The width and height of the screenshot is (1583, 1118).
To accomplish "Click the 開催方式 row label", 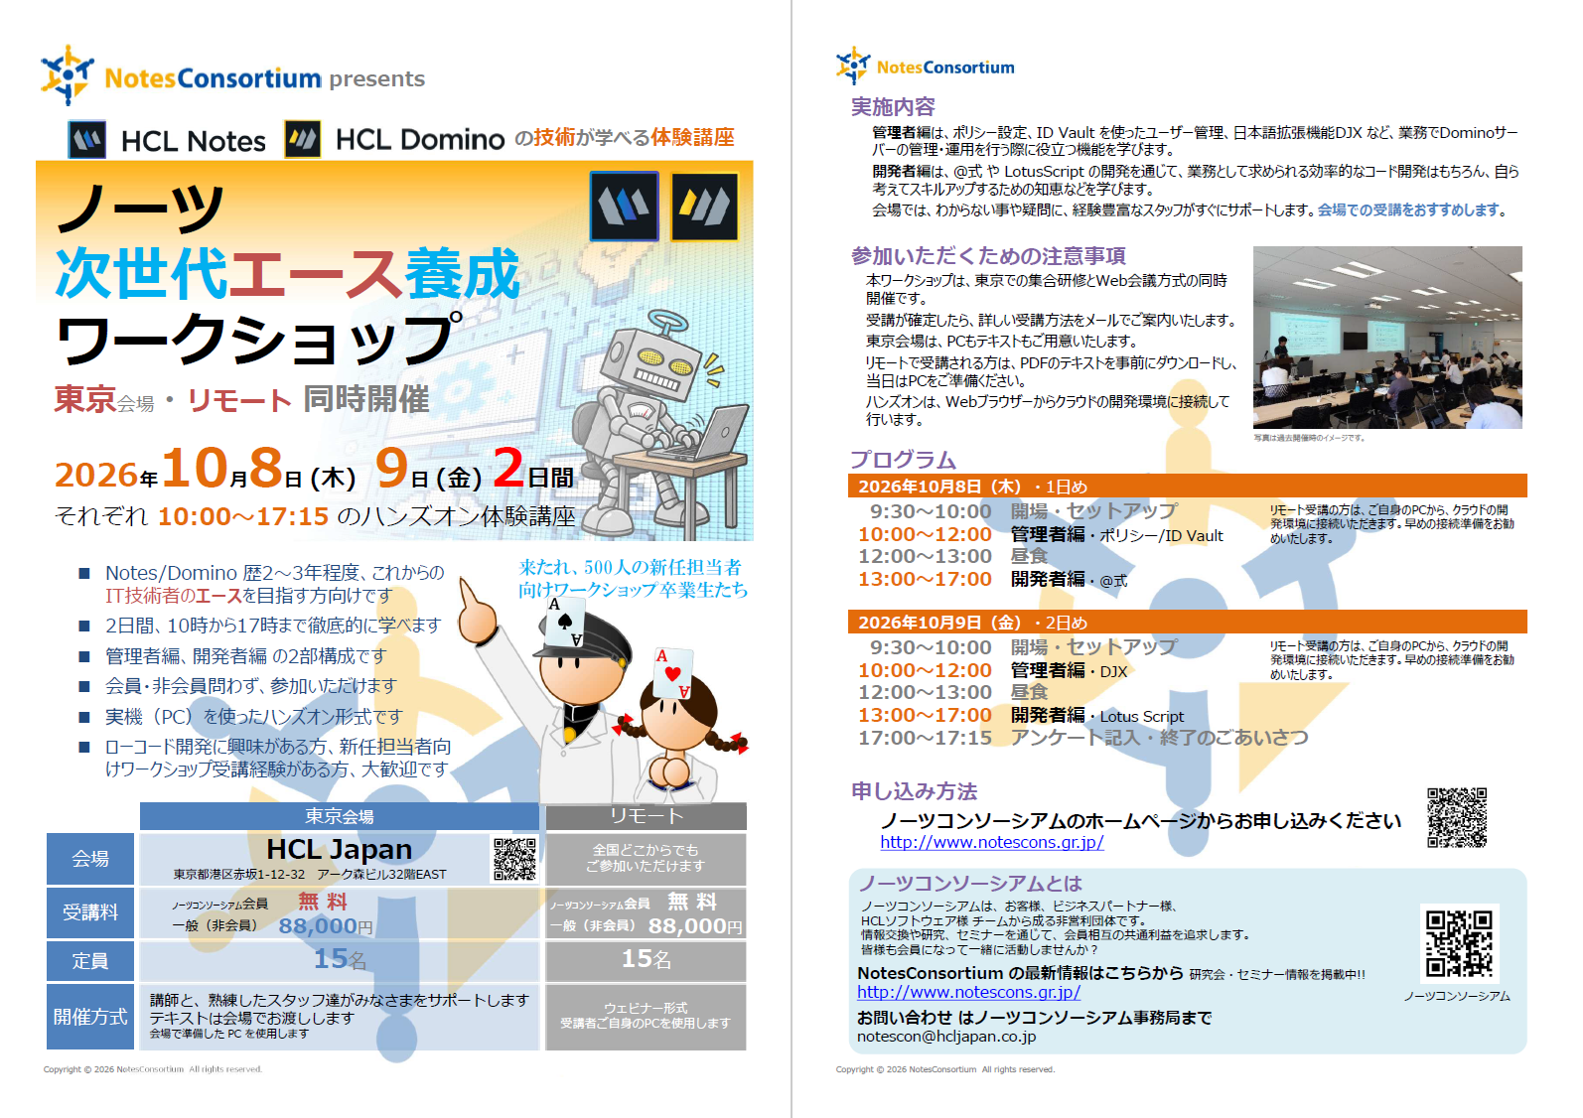I will pyautogui.click(x=90, y=1017).
